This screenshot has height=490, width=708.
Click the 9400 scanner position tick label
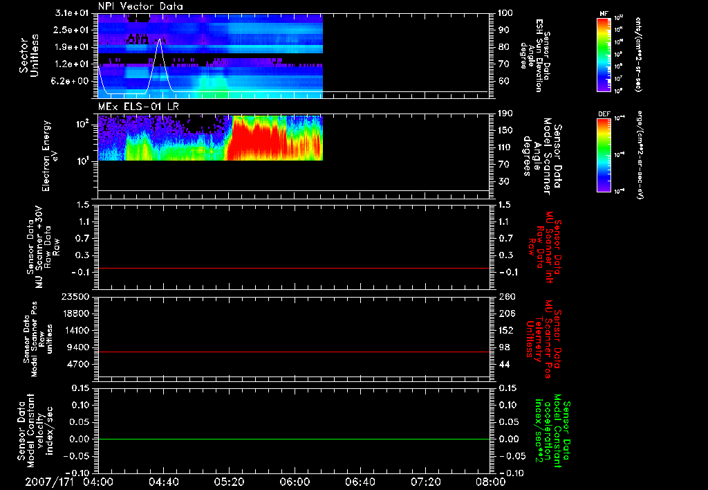pyautogui.click(x=78, y=347)
